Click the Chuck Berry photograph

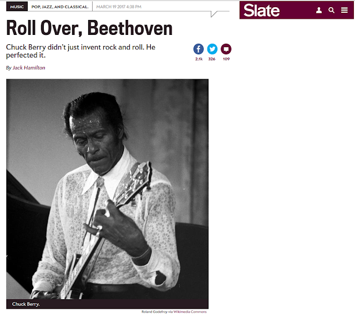coord(107,189)
